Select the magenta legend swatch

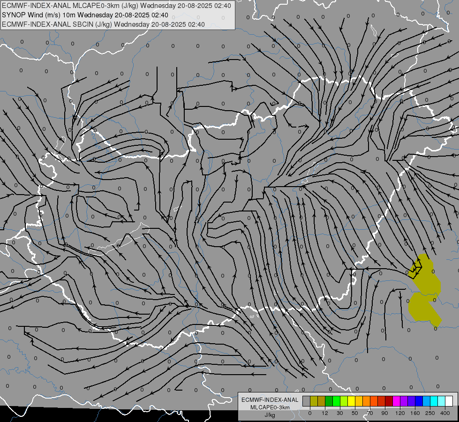(397, 401)
